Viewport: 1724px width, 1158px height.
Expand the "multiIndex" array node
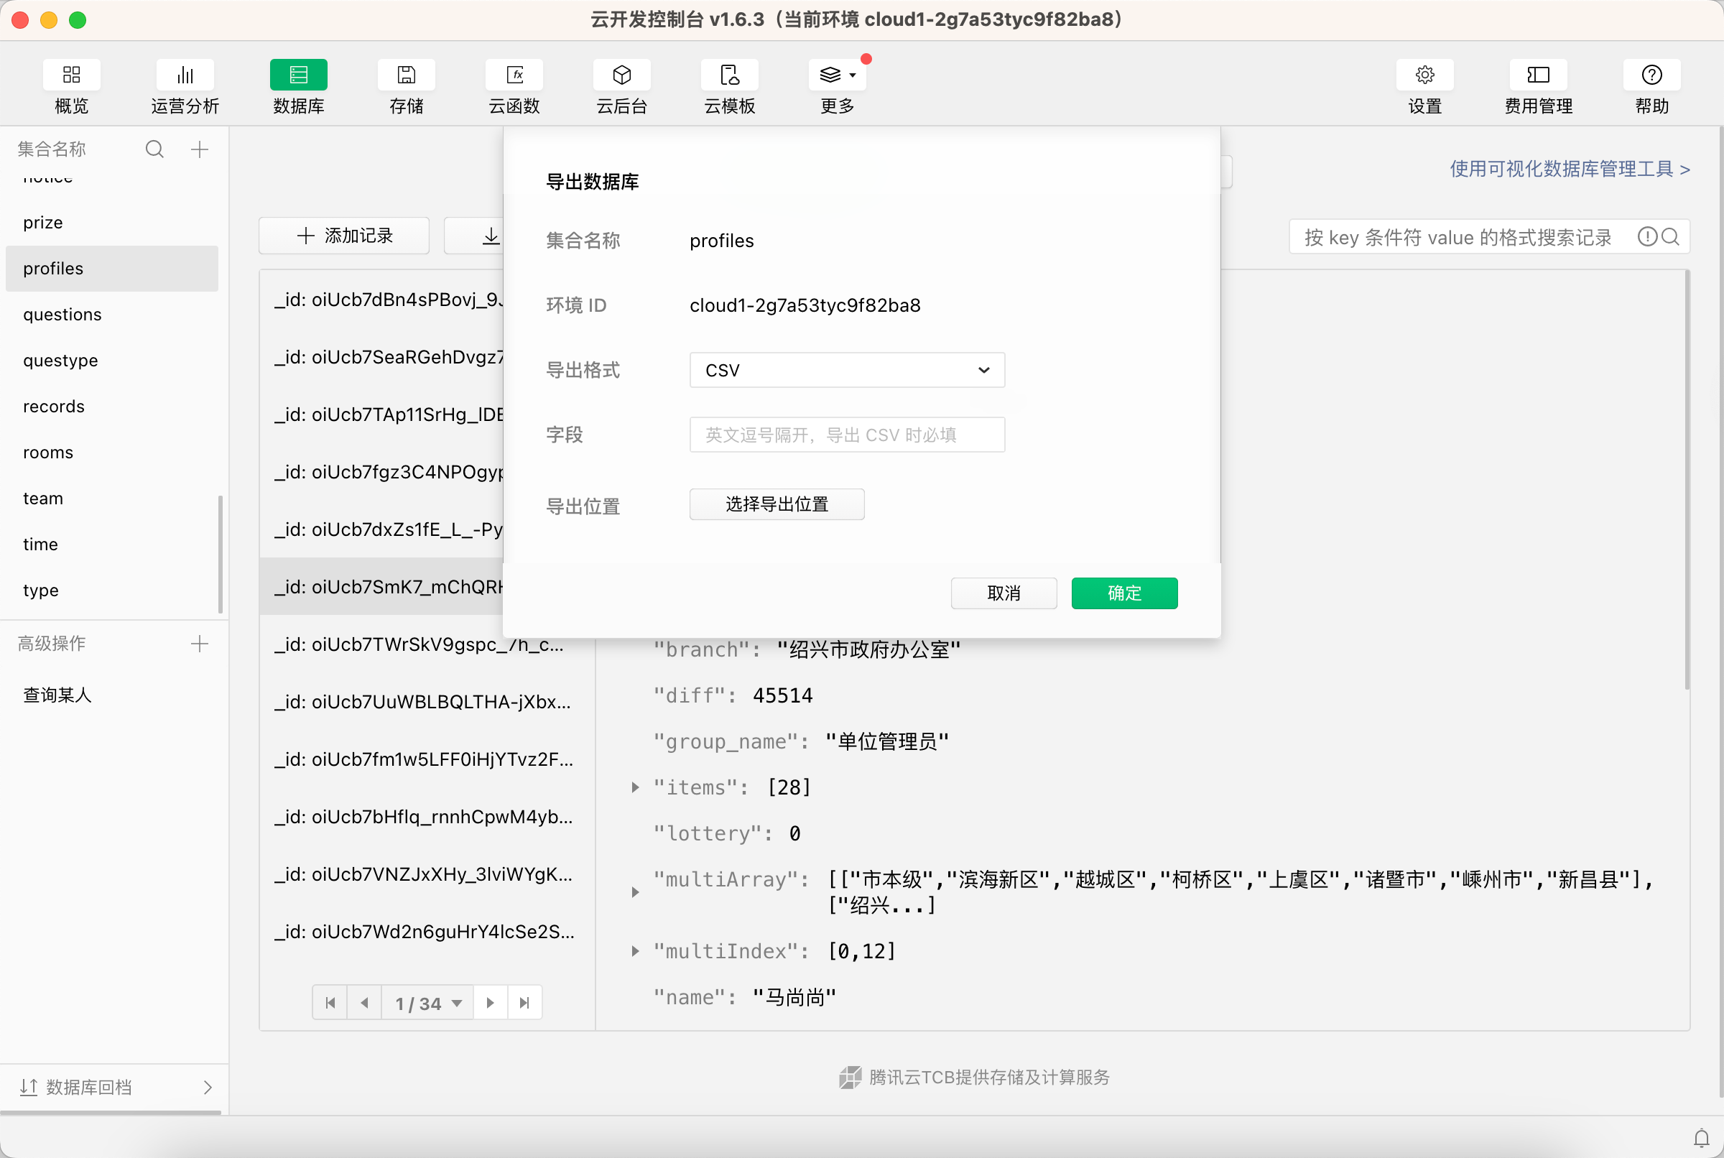tap(635, 951)
